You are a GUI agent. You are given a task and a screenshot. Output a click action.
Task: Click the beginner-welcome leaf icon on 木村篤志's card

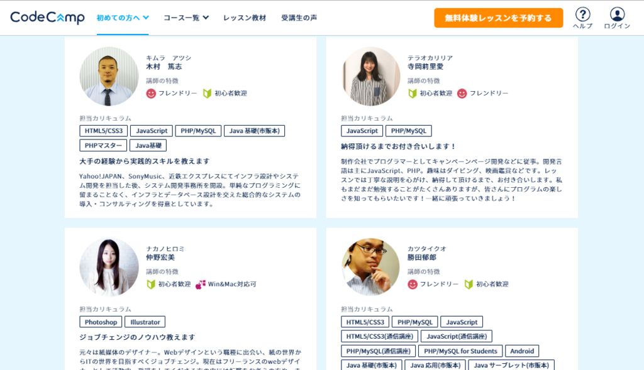click(x=207, y=94)
